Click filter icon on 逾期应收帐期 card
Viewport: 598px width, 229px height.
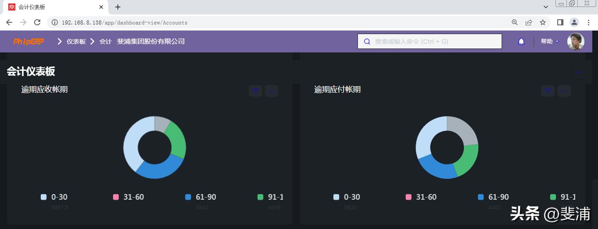point(256,91)
